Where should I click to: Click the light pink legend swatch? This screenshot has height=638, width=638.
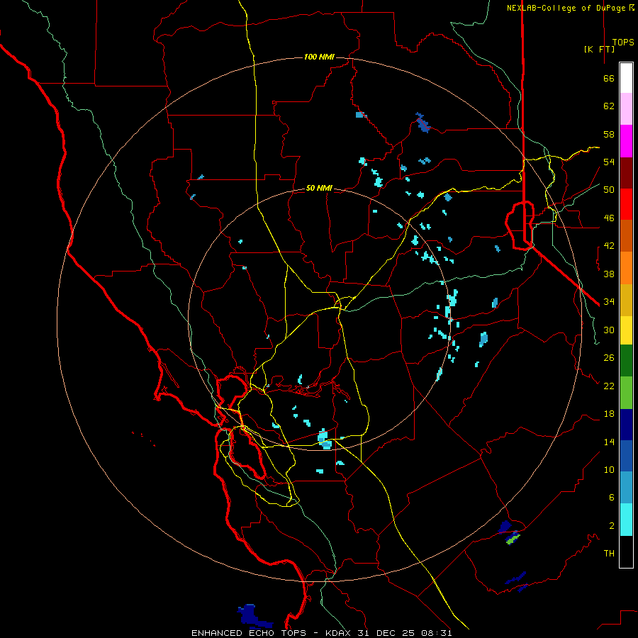coord(626,109)
